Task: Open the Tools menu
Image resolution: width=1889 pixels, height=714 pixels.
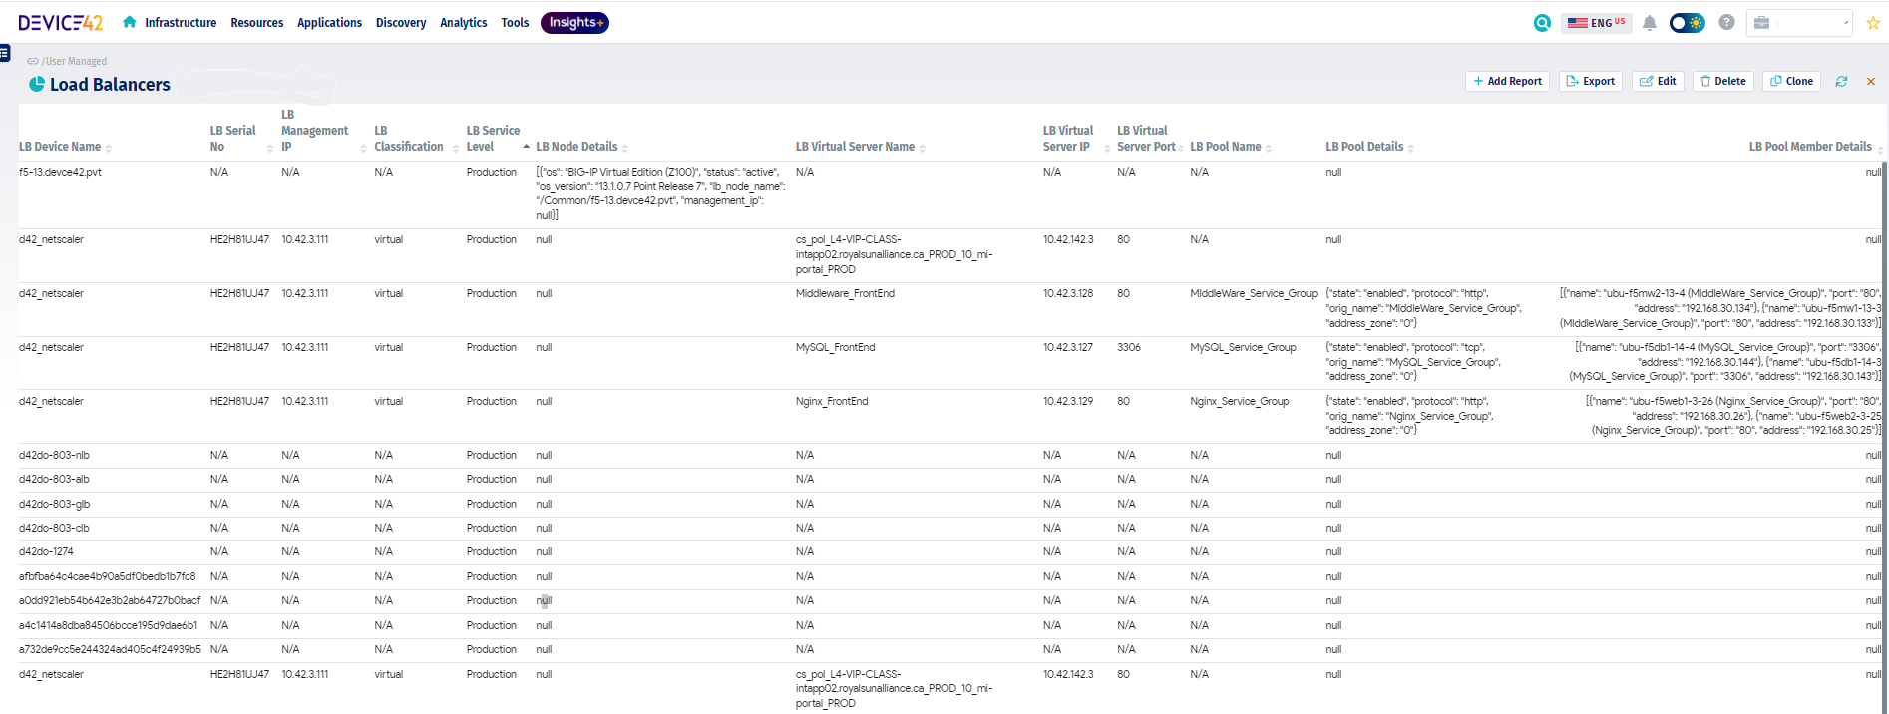Action: [x=515, y=22]
